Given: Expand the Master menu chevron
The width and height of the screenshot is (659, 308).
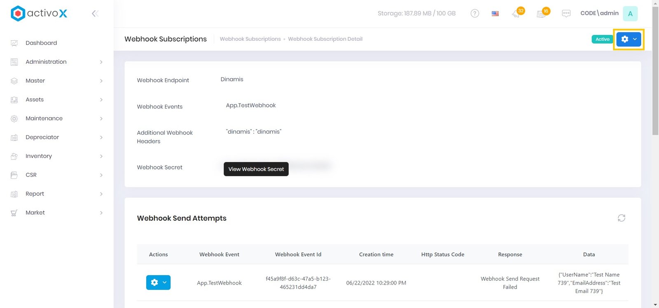Looking at the screenshot, I should coord(101,81).
